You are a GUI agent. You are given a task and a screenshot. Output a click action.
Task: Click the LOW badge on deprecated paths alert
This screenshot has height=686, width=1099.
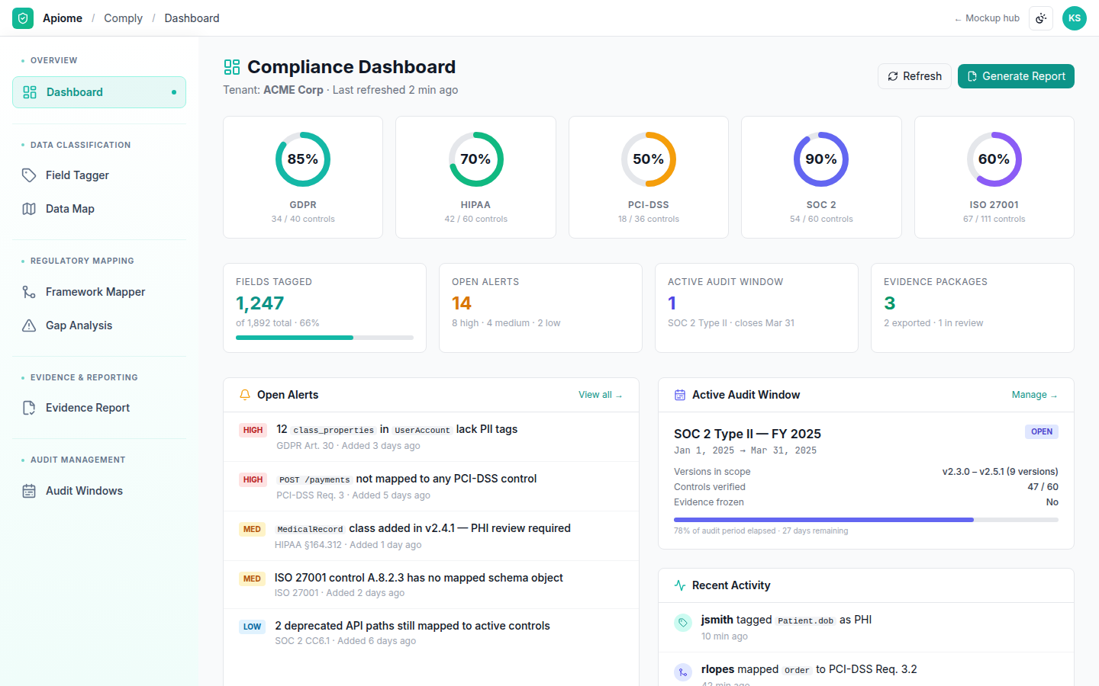coord(252,627)
